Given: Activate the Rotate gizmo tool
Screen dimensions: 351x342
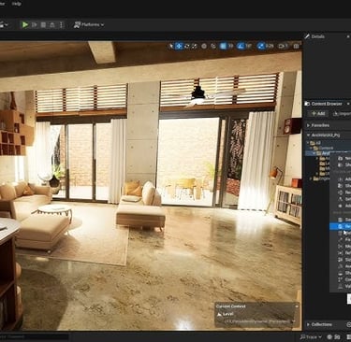Looking at the screenshot, I should pyautogui.click(x=187, y=46).
